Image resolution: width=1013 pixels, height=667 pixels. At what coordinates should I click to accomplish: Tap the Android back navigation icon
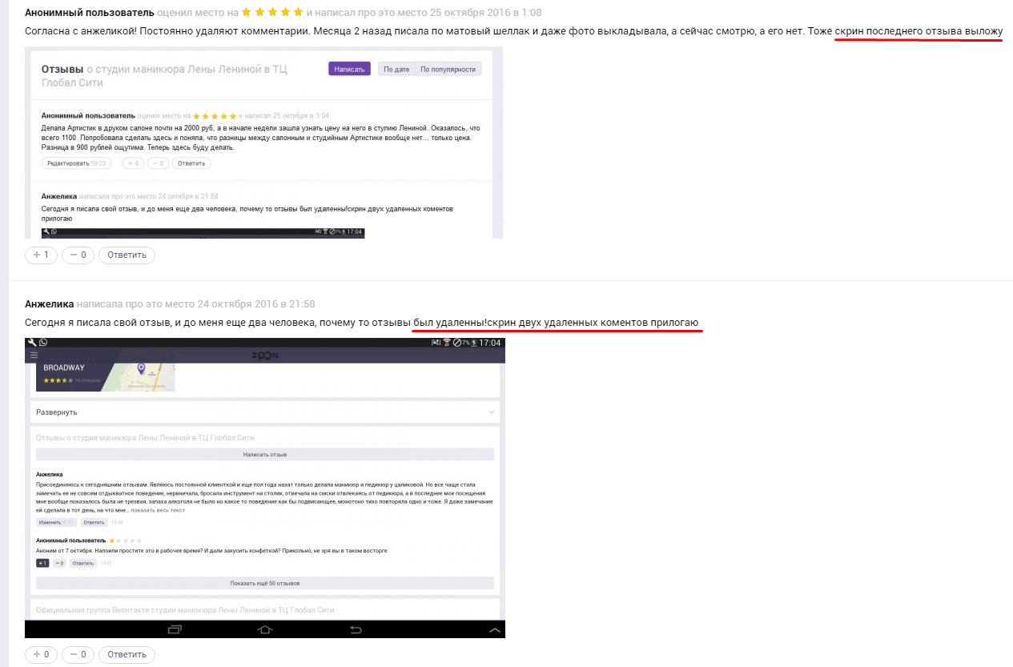point(356,629)
